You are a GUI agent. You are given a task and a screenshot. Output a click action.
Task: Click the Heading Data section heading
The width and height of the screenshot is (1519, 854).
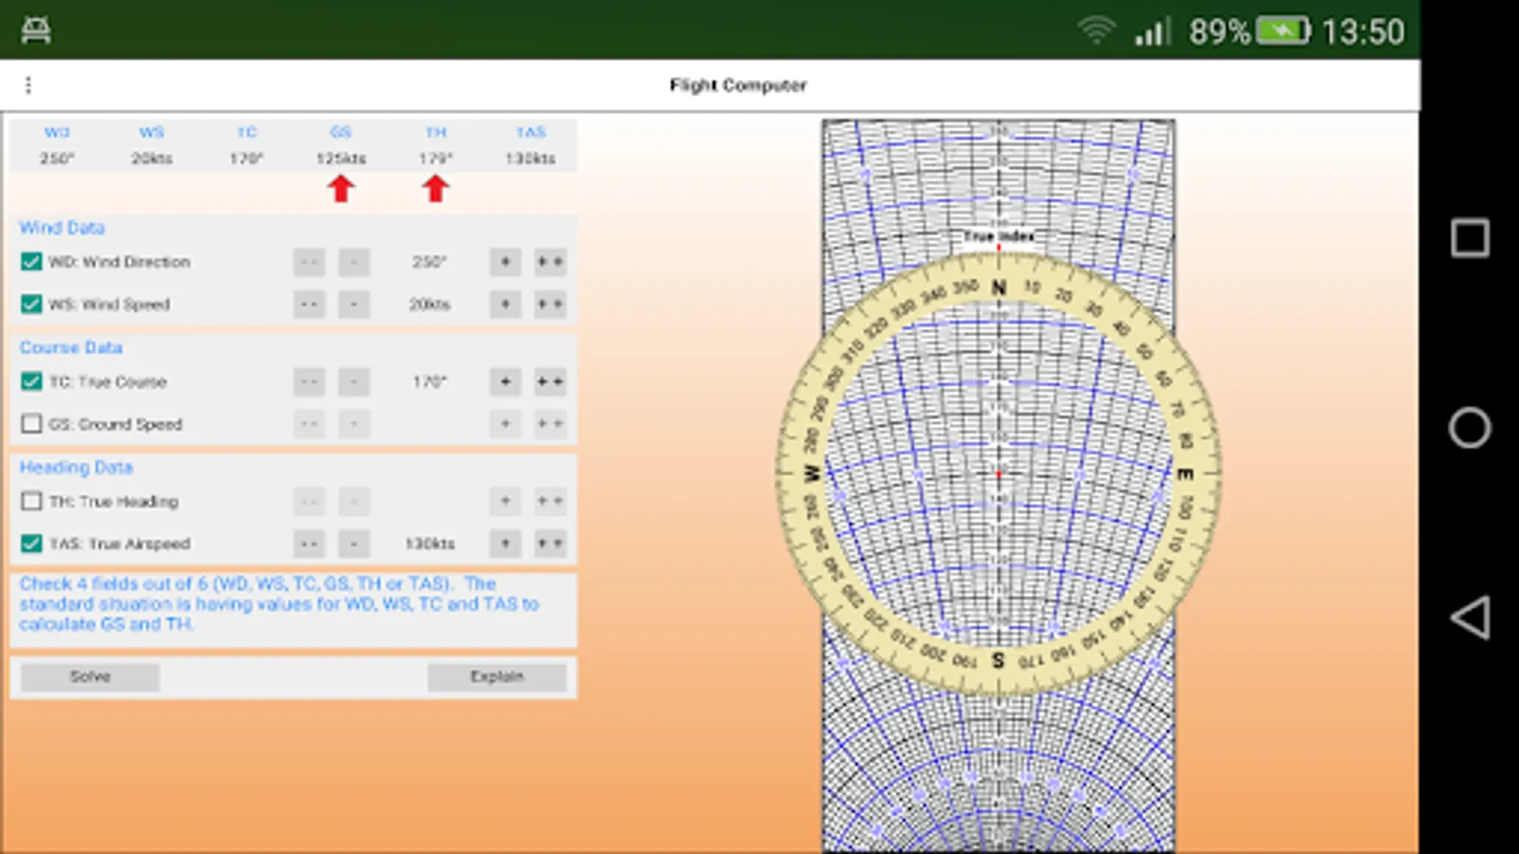tap(76, 467)
